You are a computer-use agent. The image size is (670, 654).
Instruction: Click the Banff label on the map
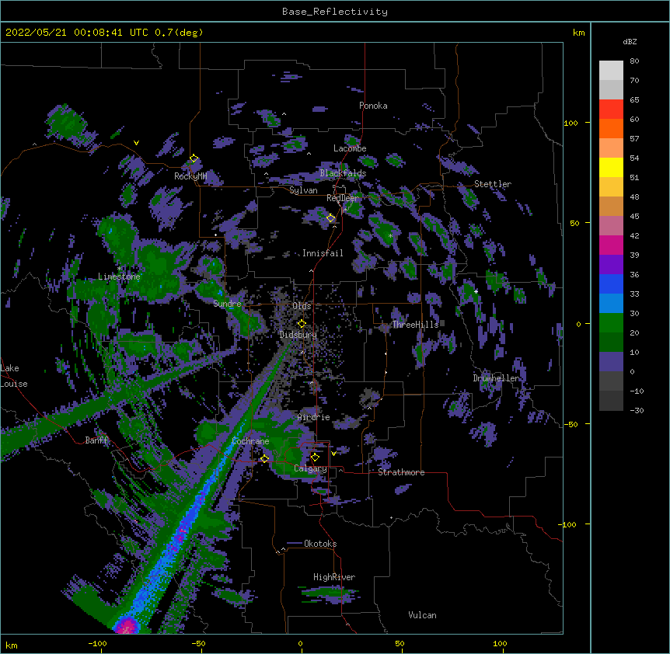pyautogui.click(x=97, y=440)
